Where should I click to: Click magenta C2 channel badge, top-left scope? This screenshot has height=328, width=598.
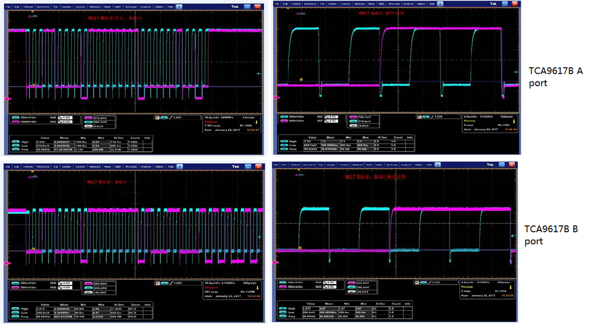(x=16, y=121)
